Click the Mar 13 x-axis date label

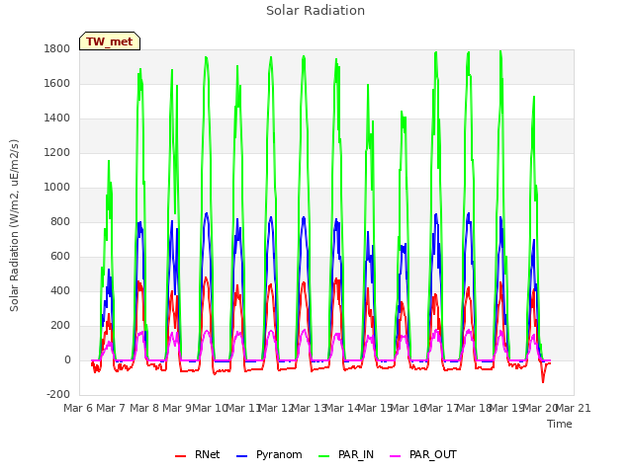(309, 408)
